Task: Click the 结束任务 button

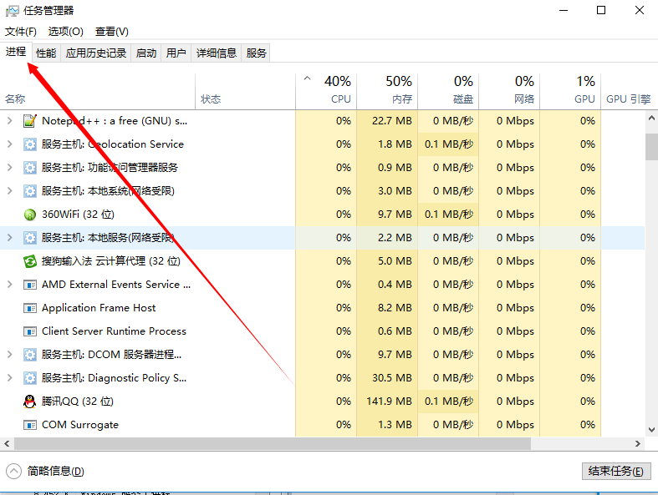Action: (615, 472)
